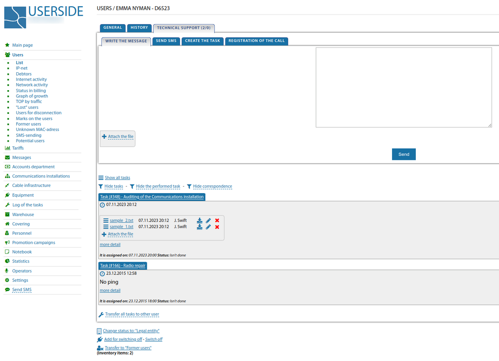Open the Send SMS tab
499x361 pixels.
point(166,41)
